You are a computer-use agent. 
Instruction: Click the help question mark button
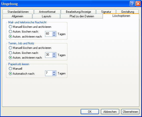[132, 4]
